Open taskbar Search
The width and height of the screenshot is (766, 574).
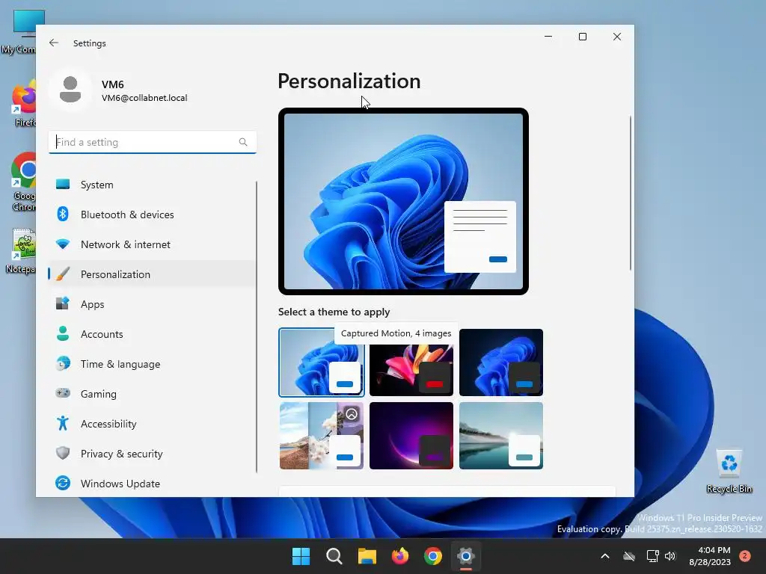334,556
